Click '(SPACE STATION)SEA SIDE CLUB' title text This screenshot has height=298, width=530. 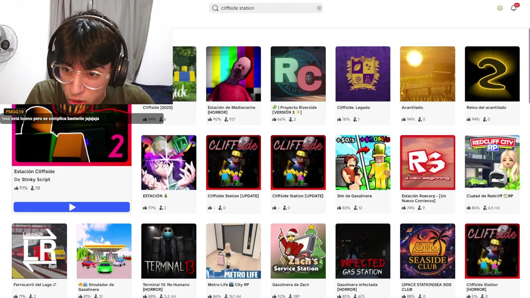(x=426, y=287)
